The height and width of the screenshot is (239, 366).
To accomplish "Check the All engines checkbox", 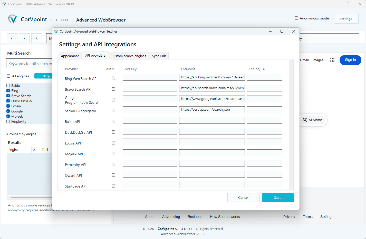I will tap(8, 76).
